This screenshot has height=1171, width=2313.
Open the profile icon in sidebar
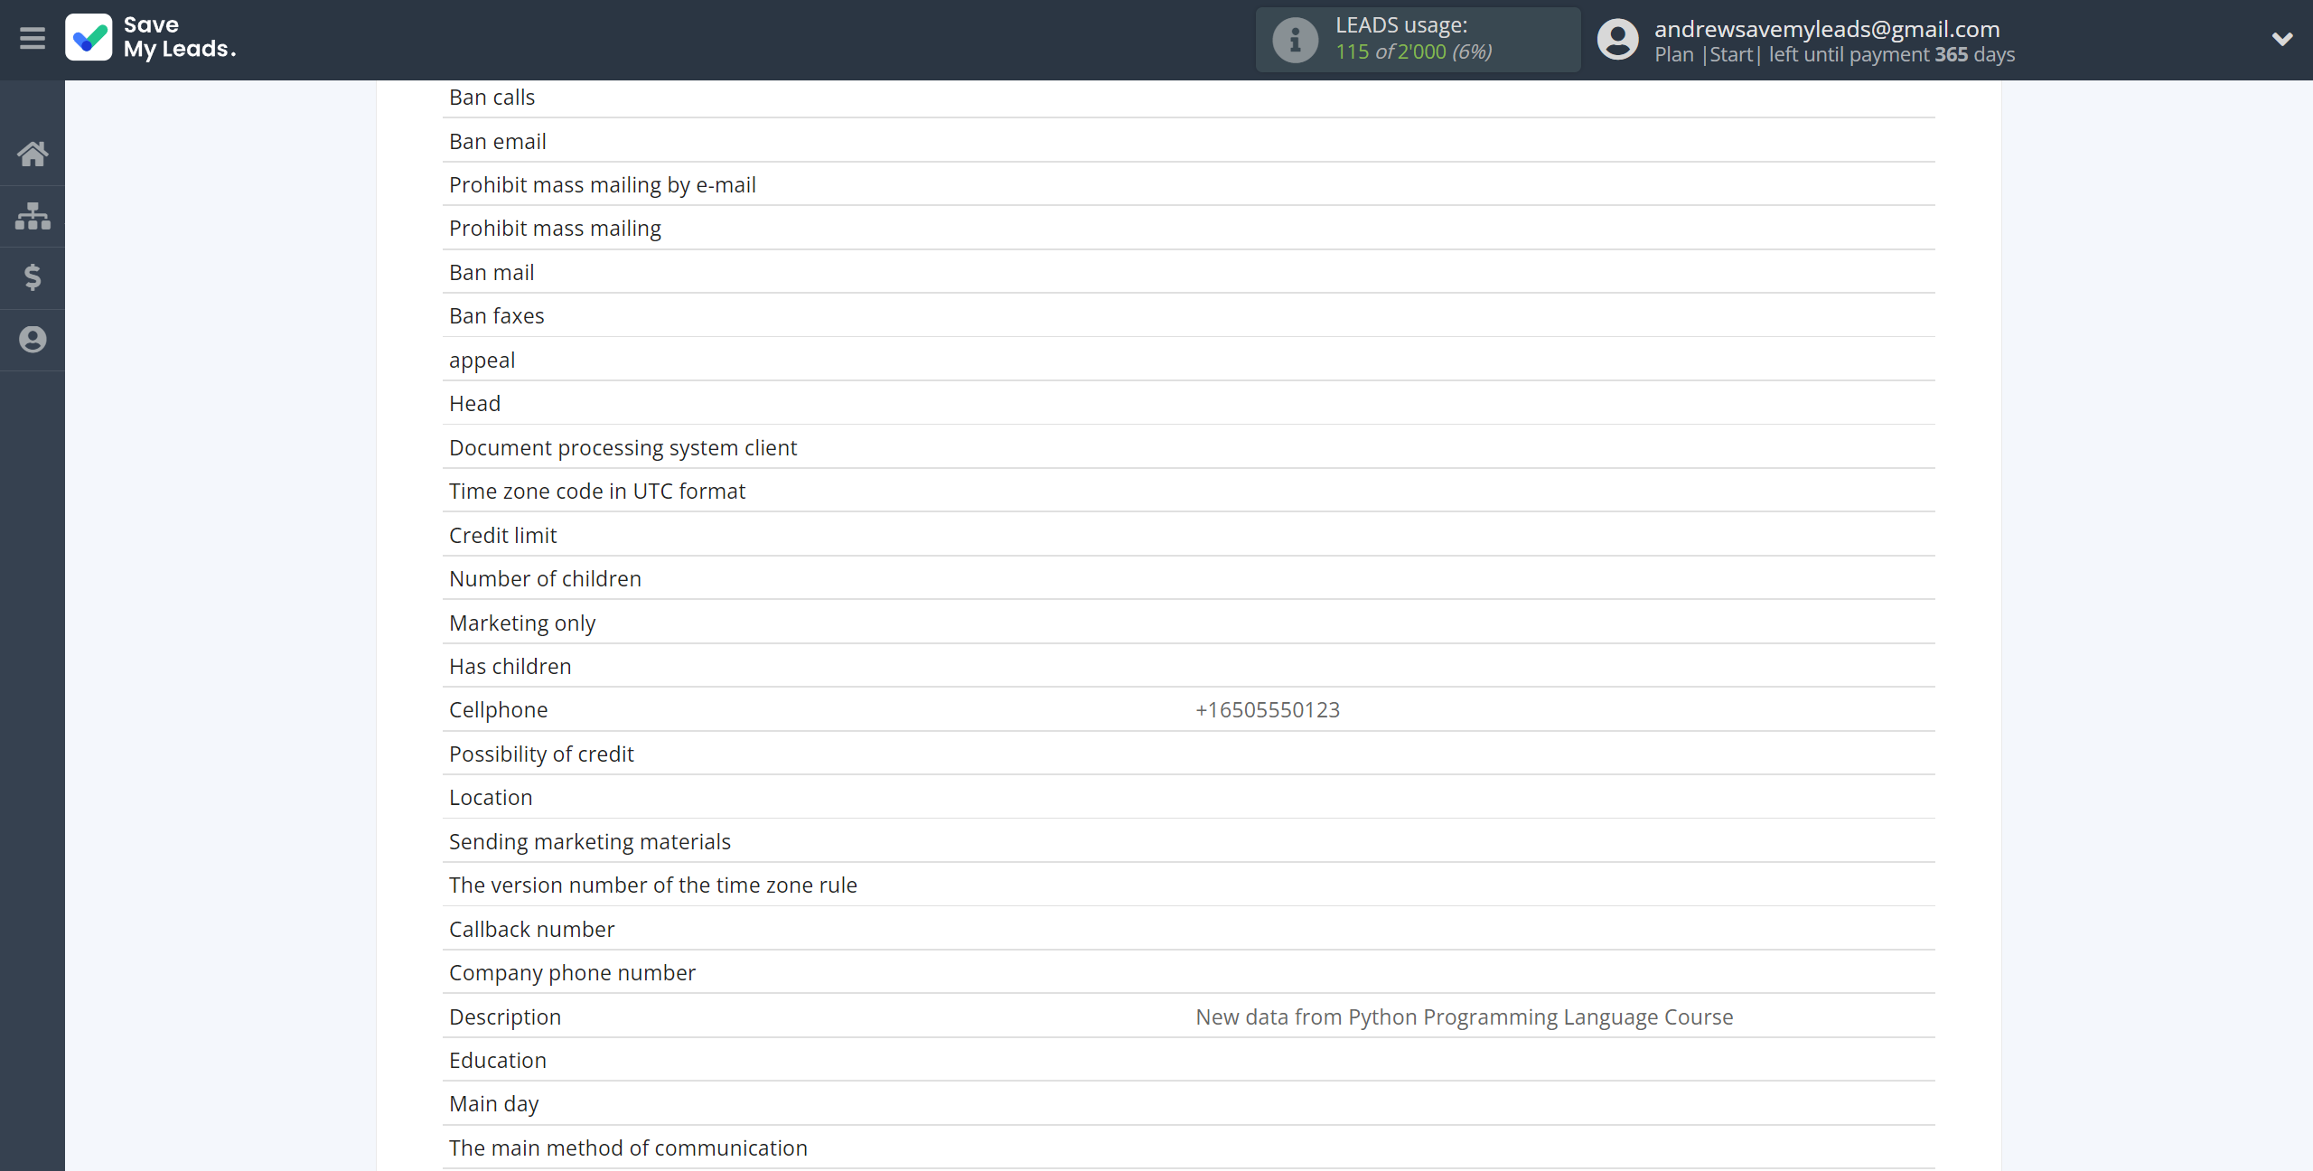(x=33, y=340)
